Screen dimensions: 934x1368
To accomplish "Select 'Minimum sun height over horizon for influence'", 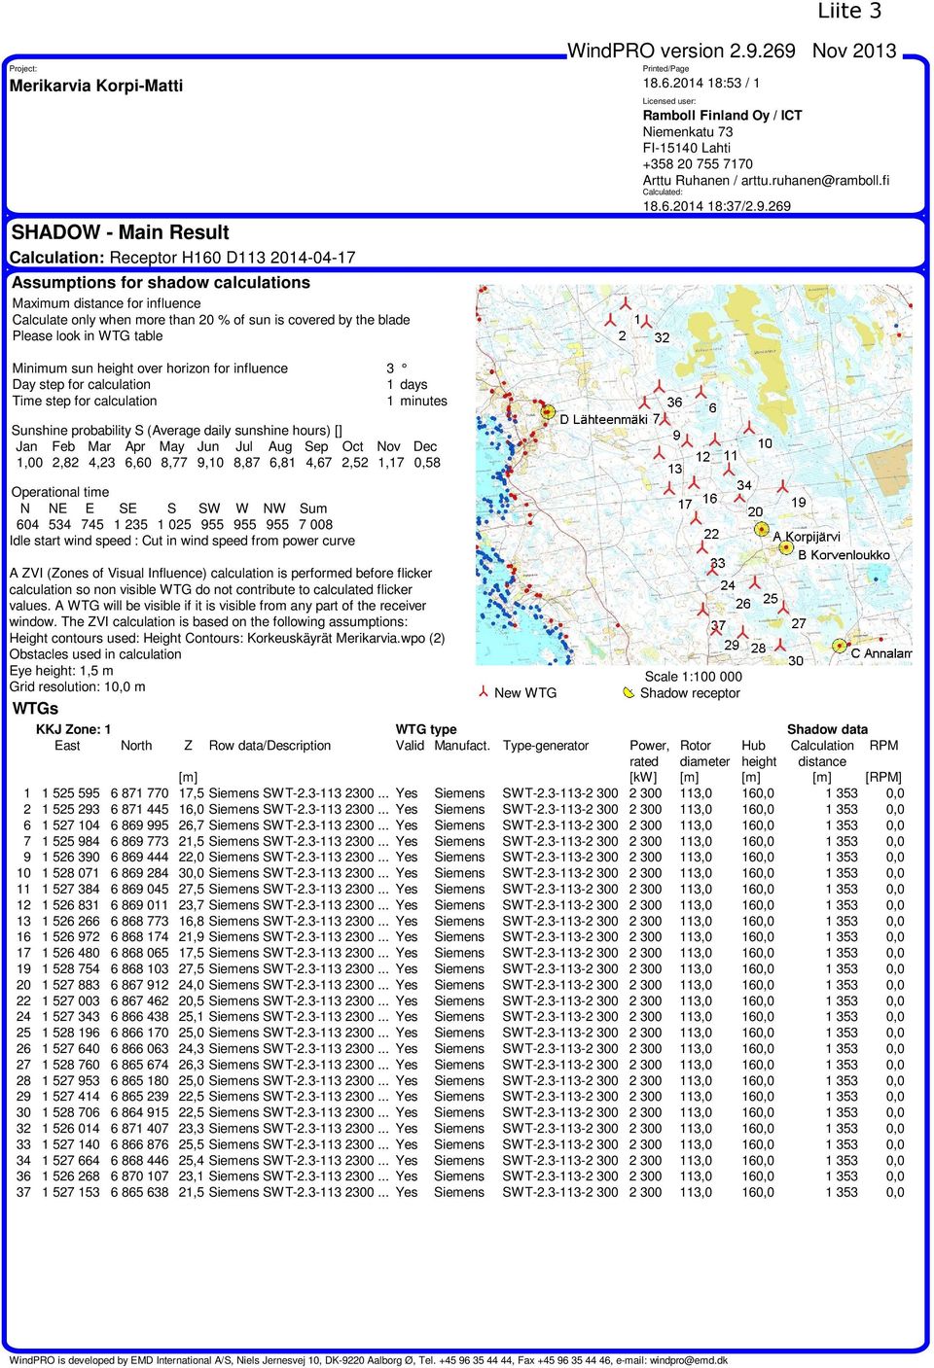I will (x=150, y=368).
